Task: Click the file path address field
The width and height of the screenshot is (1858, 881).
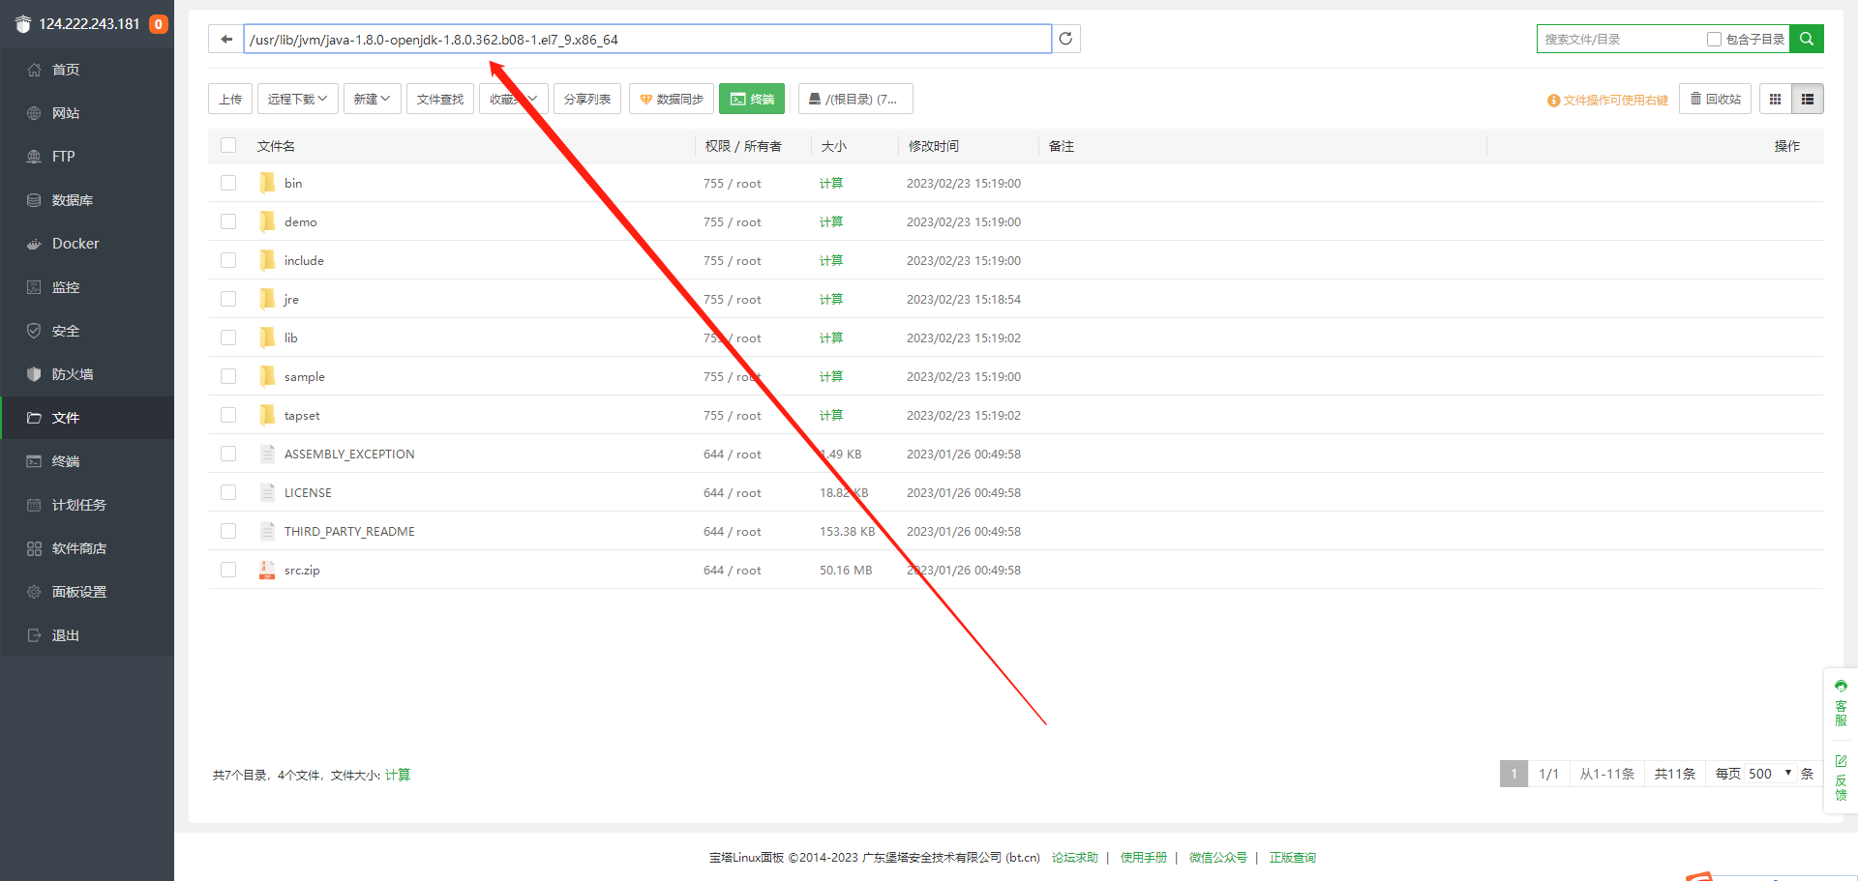Action: (647, 40)
